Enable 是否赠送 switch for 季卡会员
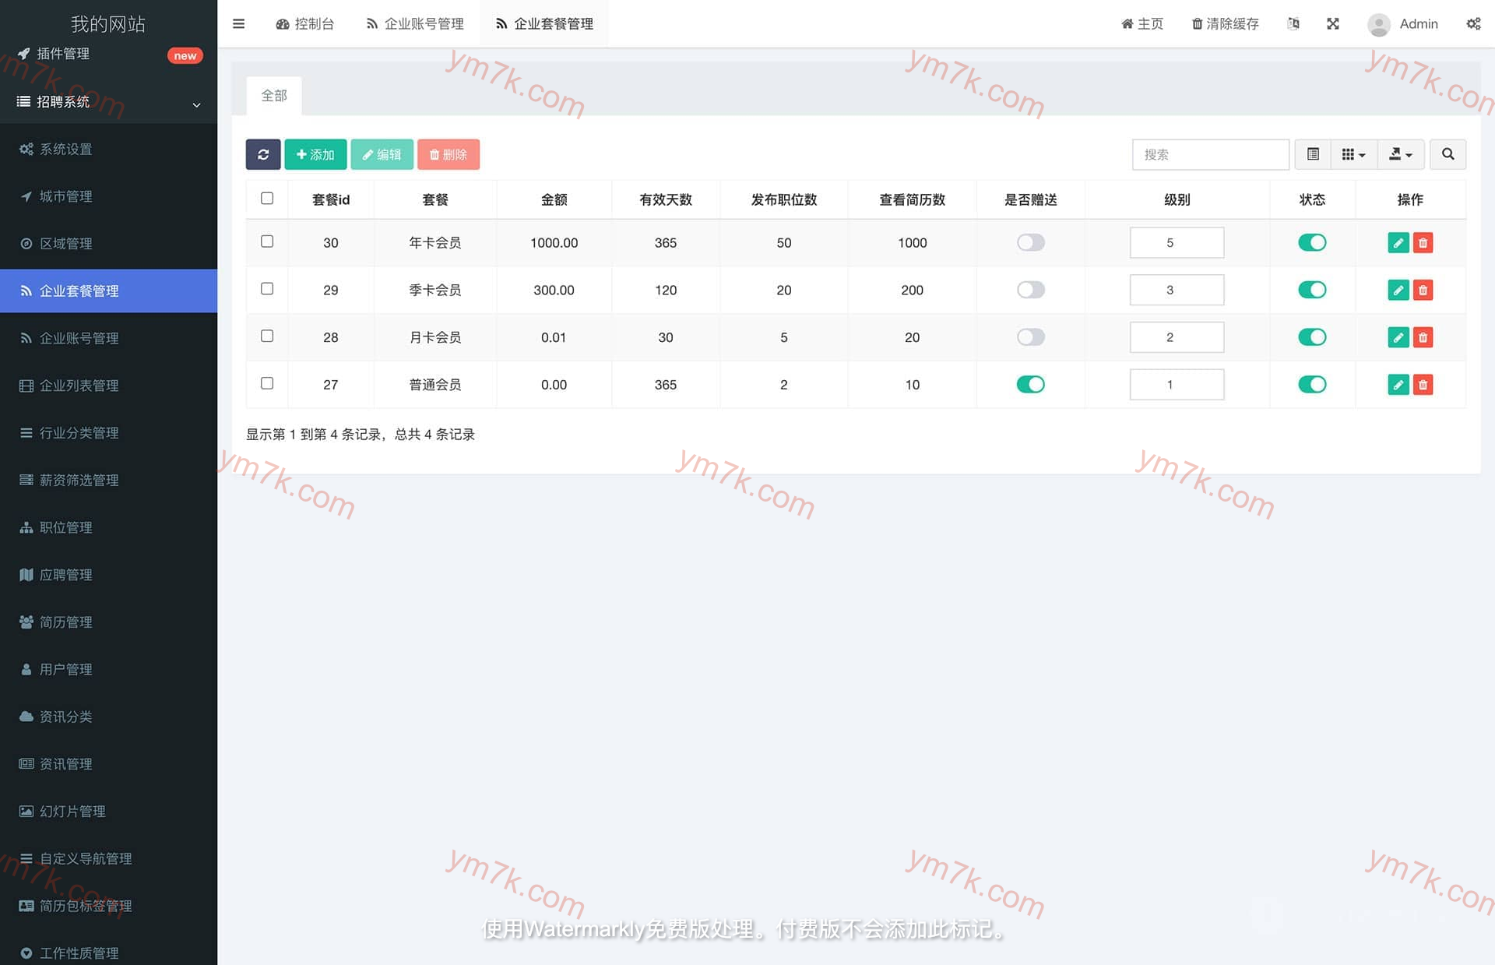The width and height of the screenshot is (1495, 965). coord(1030,290)
